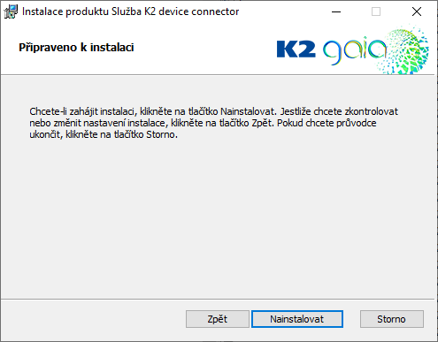Minimize the installer window
Screen dimensions: 438x342
(x=336, y=11)
